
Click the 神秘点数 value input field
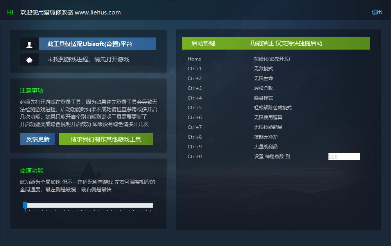click(x=344, y=156)
